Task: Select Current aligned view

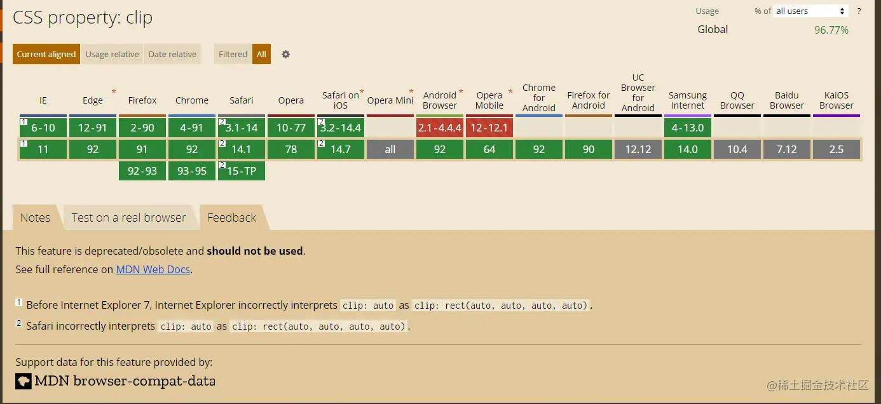Action: (x=46, y=54)
